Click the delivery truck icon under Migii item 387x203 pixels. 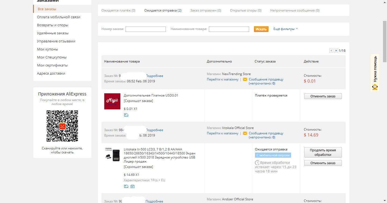point(126,115)
